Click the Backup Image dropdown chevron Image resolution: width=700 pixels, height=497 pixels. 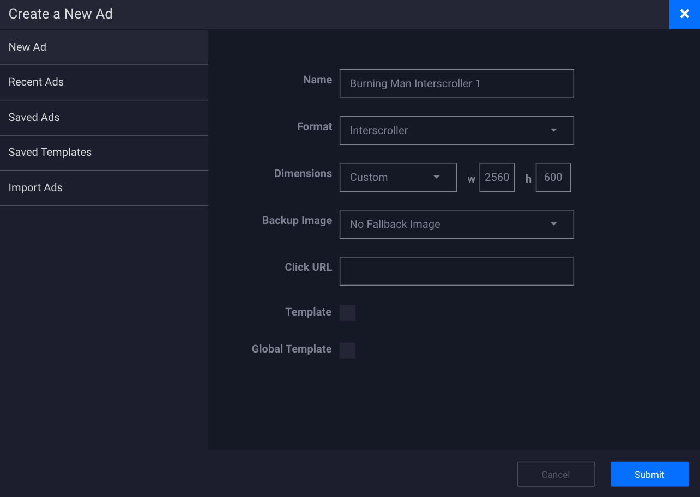(553, 224)
